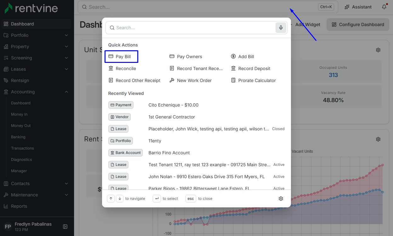Click the Pay Owners card icon

[x=172, y=57]
